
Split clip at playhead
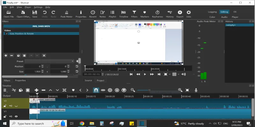(x=64, y=90)
